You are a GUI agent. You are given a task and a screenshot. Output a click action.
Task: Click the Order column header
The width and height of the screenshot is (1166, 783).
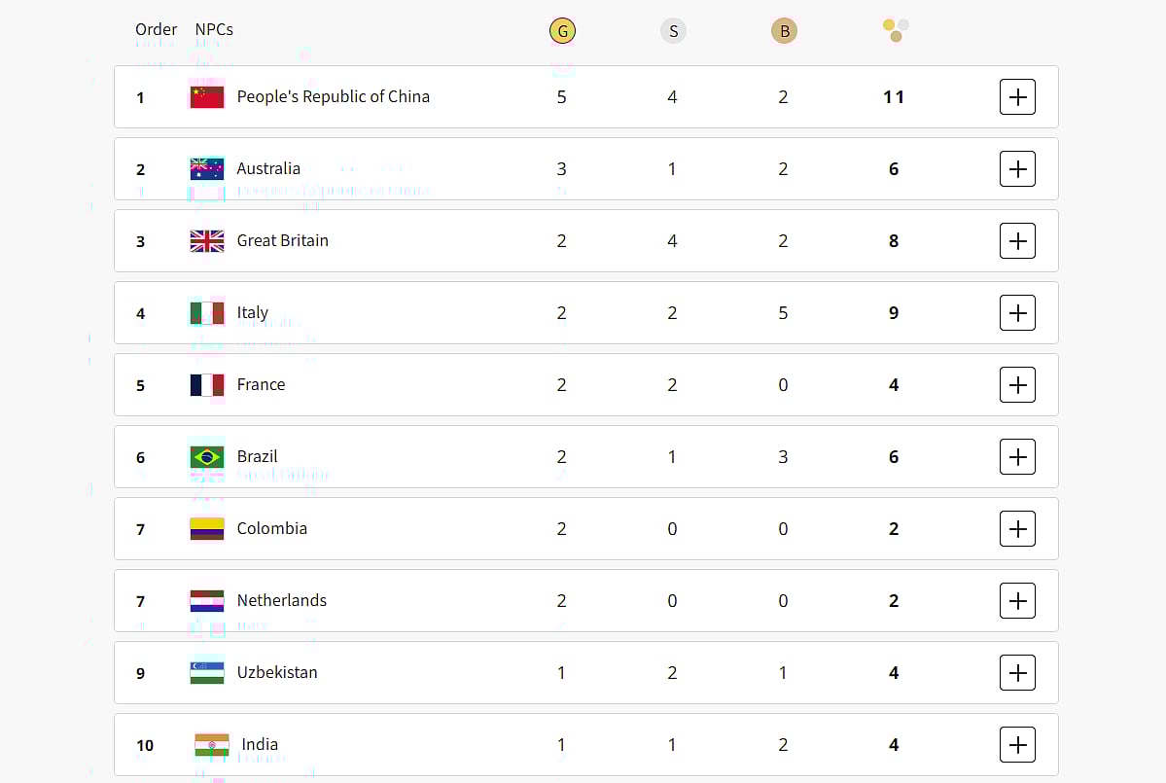[156, 29]
